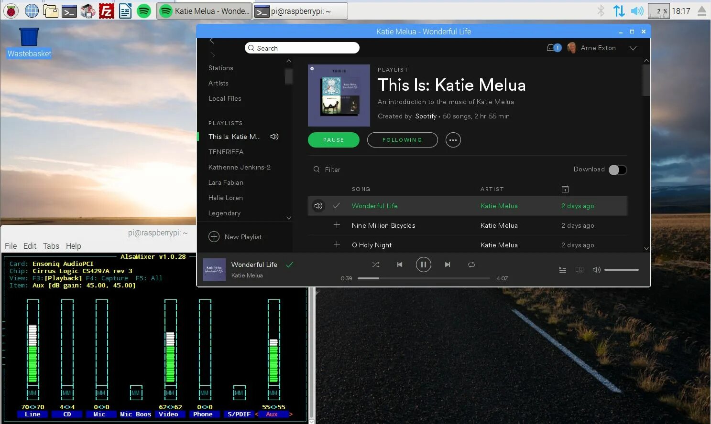Launch the web browser globe icon
Image resolution: width=711 pixels, height=424 pixels.
tap(32, 11)
